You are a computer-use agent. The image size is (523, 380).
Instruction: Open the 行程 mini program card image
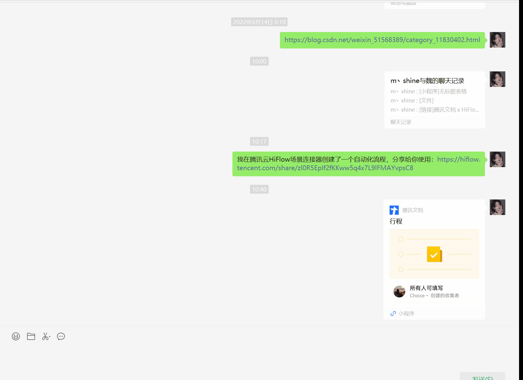434,254
